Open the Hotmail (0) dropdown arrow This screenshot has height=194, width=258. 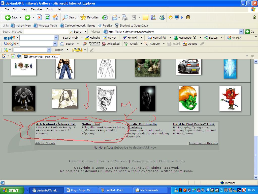pos(170,38)
